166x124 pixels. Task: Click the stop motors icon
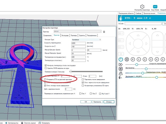pos(127,59)
